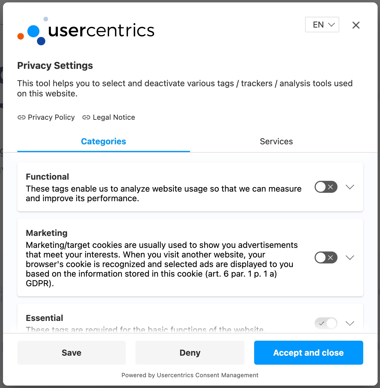Image resolution: width=380 pixels, height=388 pixels.
Task: Click the Marketing category heading
Action: 47,233
